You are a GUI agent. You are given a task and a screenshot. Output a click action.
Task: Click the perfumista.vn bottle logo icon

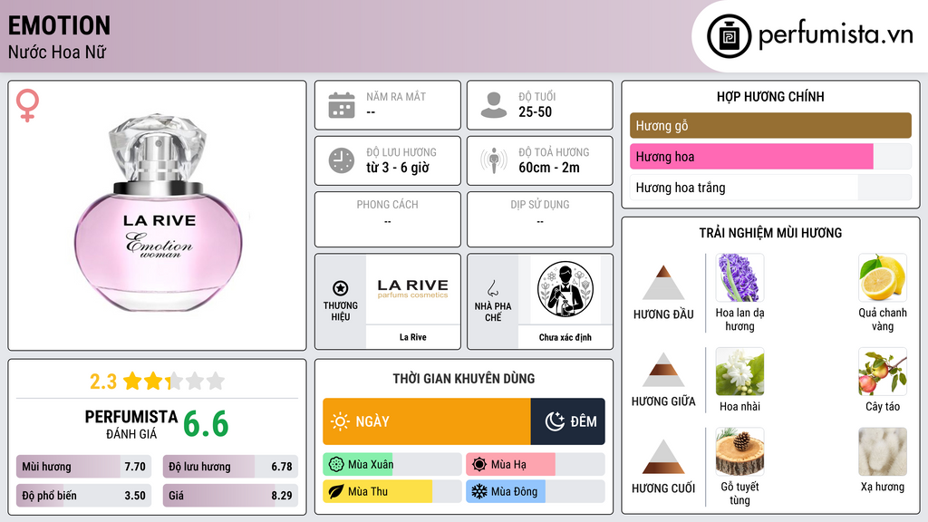point(729,36)
